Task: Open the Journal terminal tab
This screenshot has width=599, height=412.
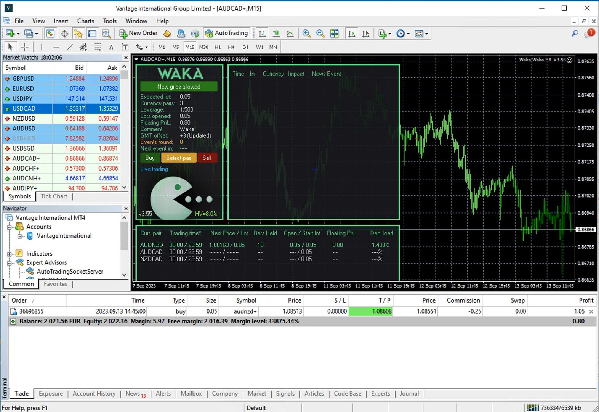Action: click(409, 394)
